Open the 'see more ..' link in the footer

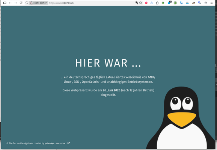pos(61,143)
